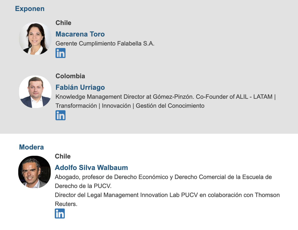The height and width of the screenshot is (230, 298).
Task: Open the Adolfo Silva Walbaum name link
Action: click(x=91, y=167)
